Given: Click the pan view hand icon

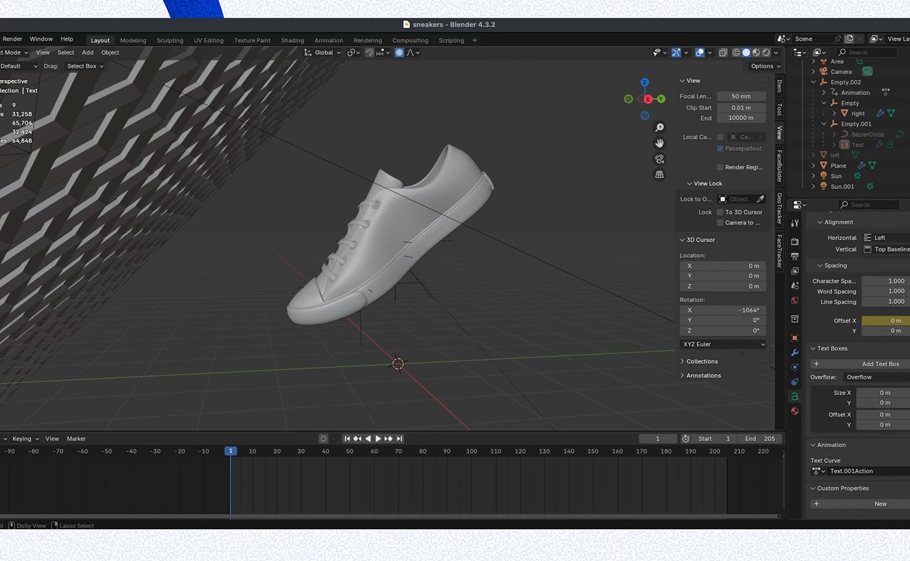Looking at the screenshot, I should point(660,143).
